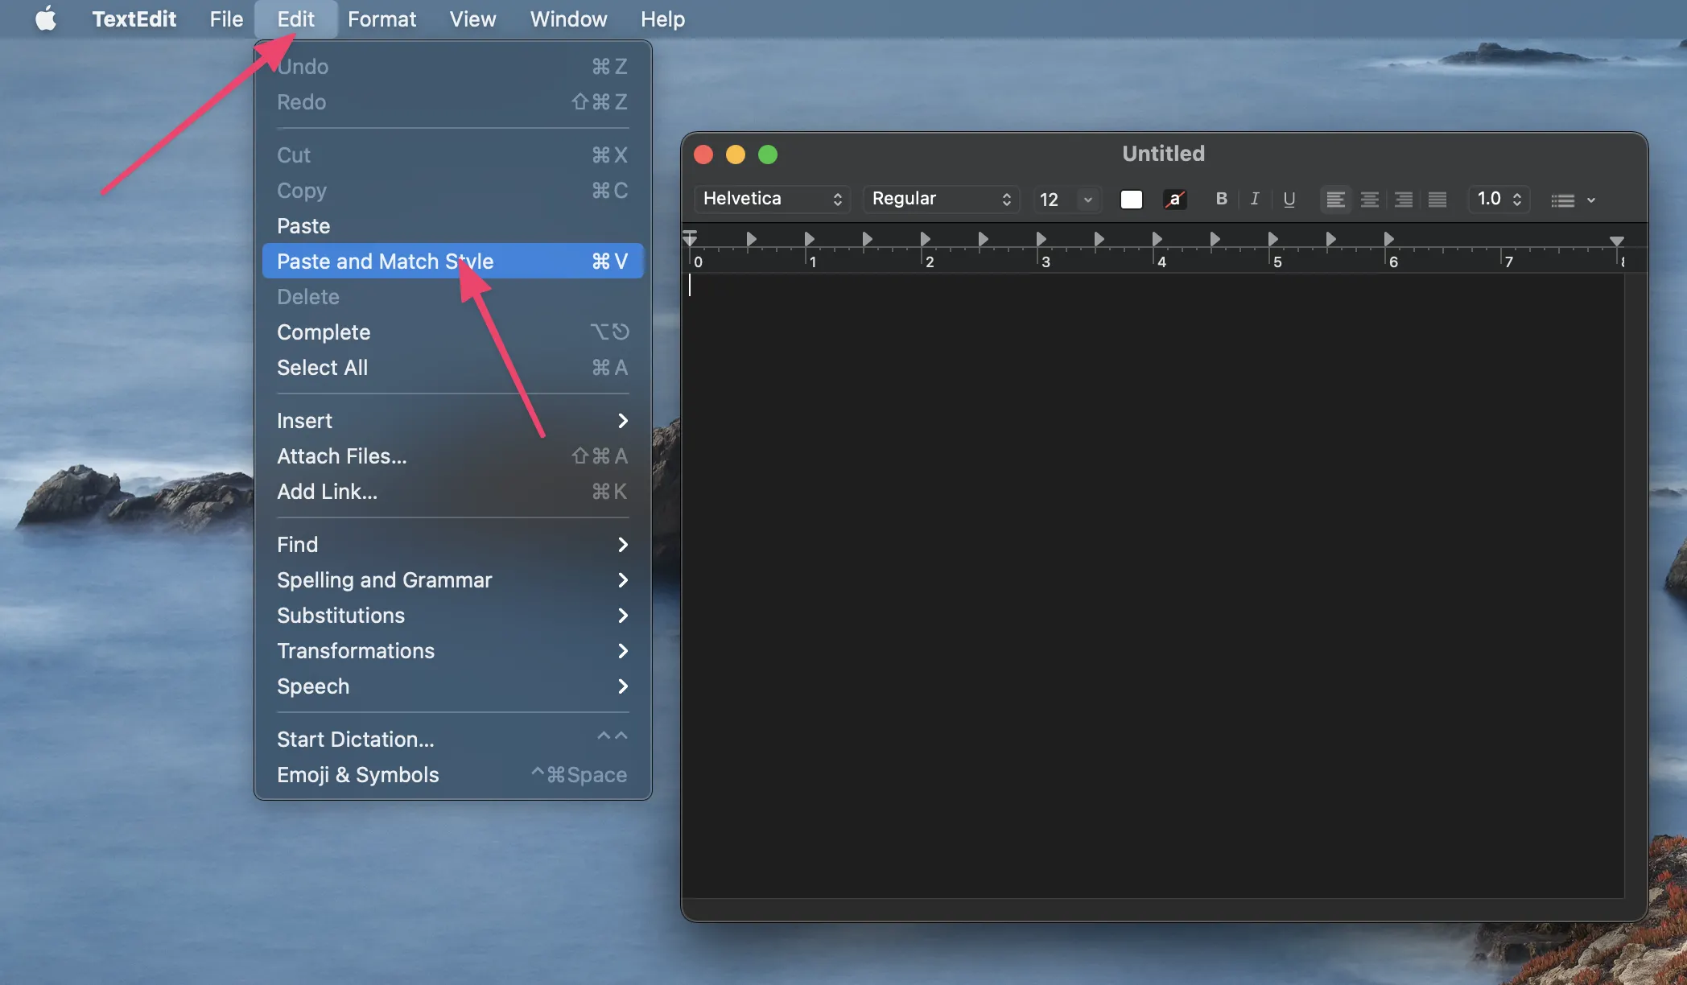Click the left indent marker on ruler
The height and width of the screenshot is (985, 1687).
[690, 238]
